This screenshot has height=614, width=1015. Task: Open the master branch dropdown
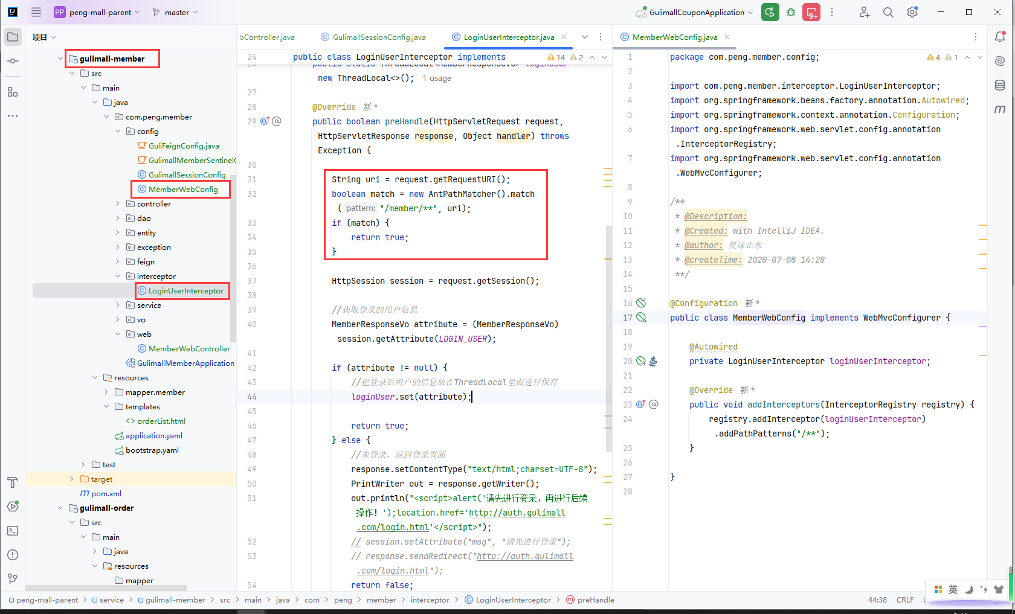[x=175, y=12]
